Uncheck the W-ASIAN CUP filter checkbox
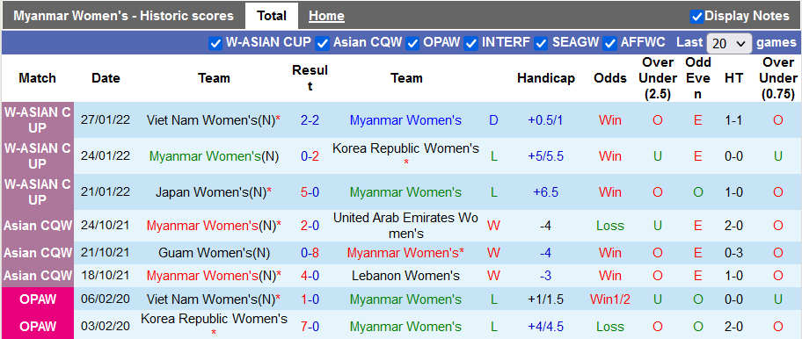802x339 pixels. click(215, 43)
